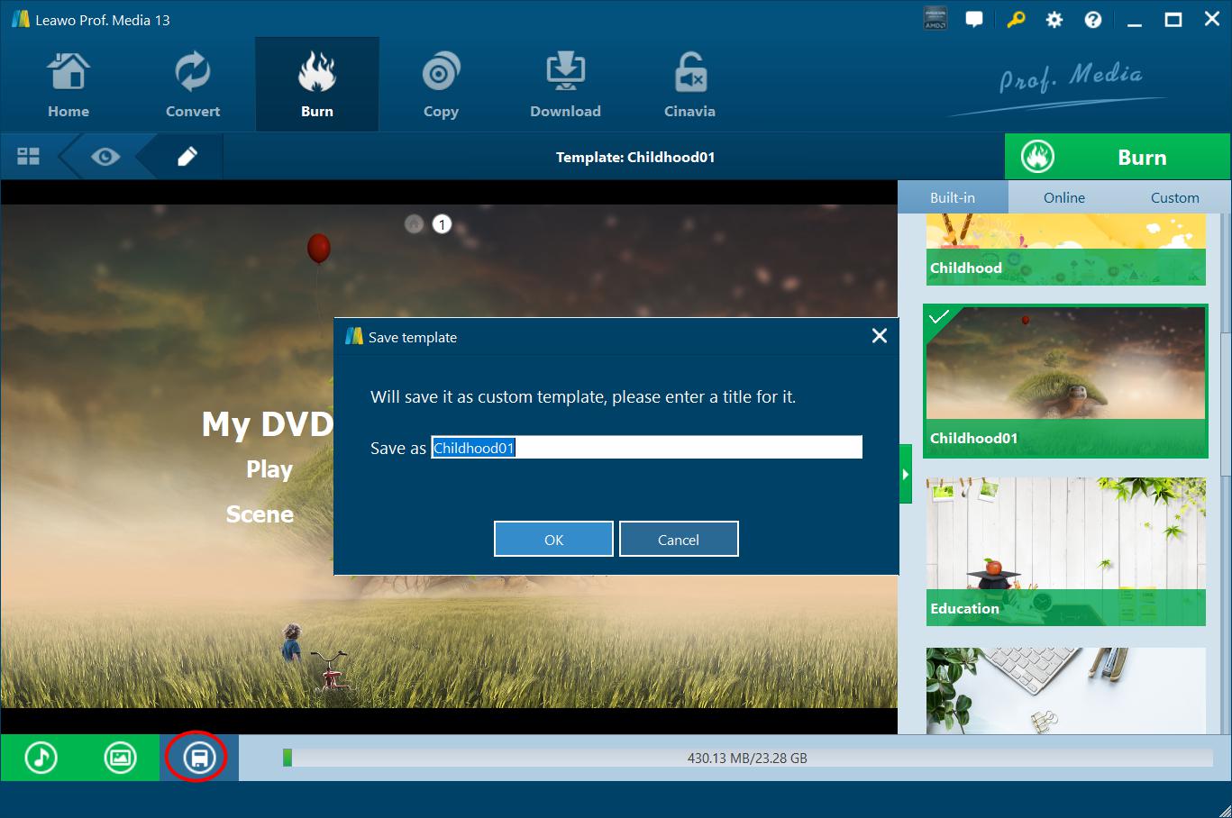Switch to the Burn module

[x=317, y=85]
